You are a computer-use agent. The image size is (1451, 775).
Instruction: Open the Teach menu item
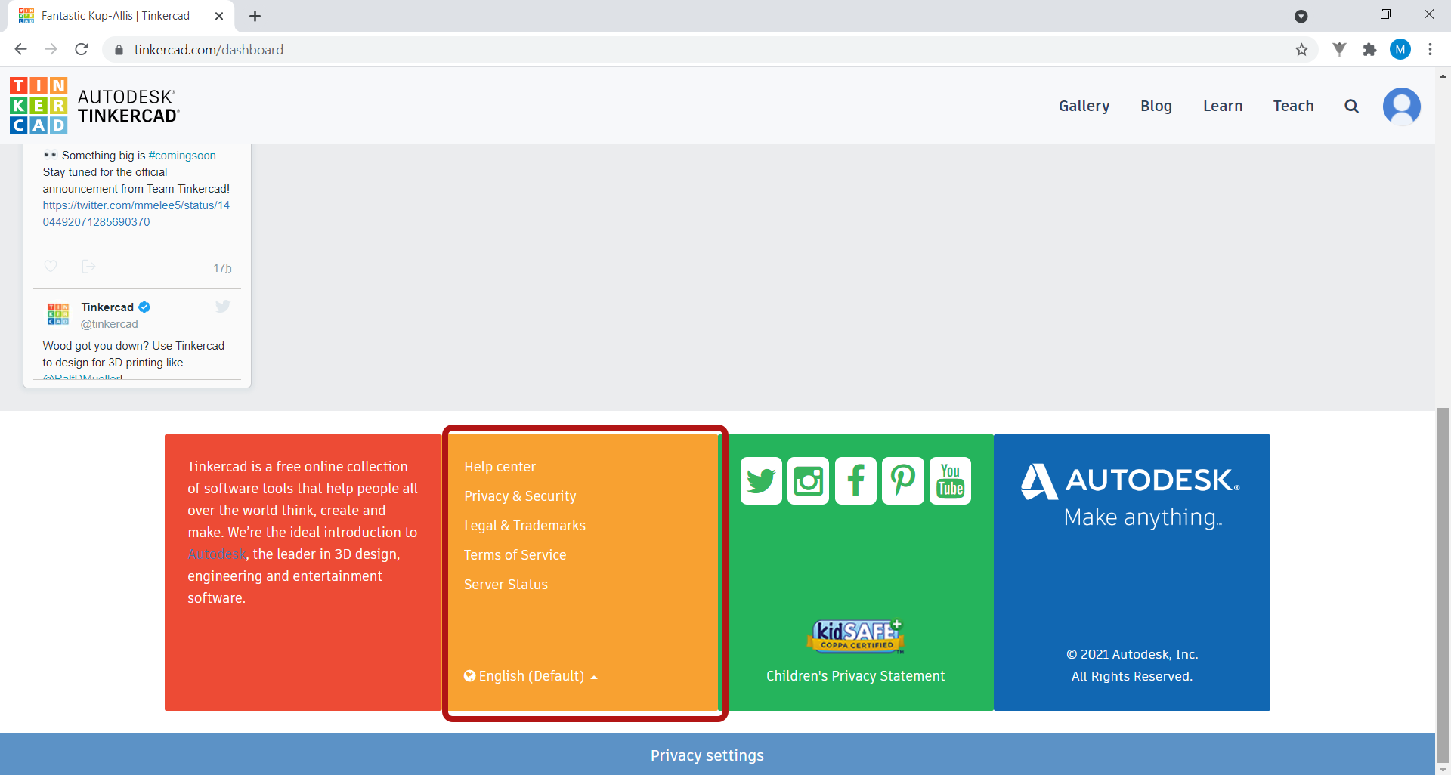[1293, 107]
